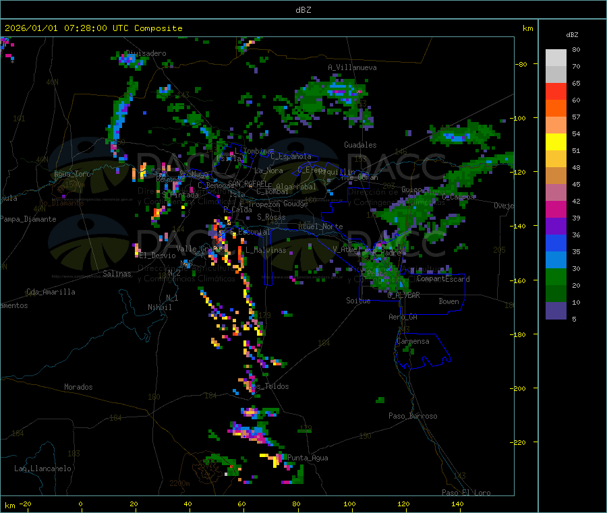The image size is (607, 513).
Task: Click the Carmensa label
Action: point(413,341)
